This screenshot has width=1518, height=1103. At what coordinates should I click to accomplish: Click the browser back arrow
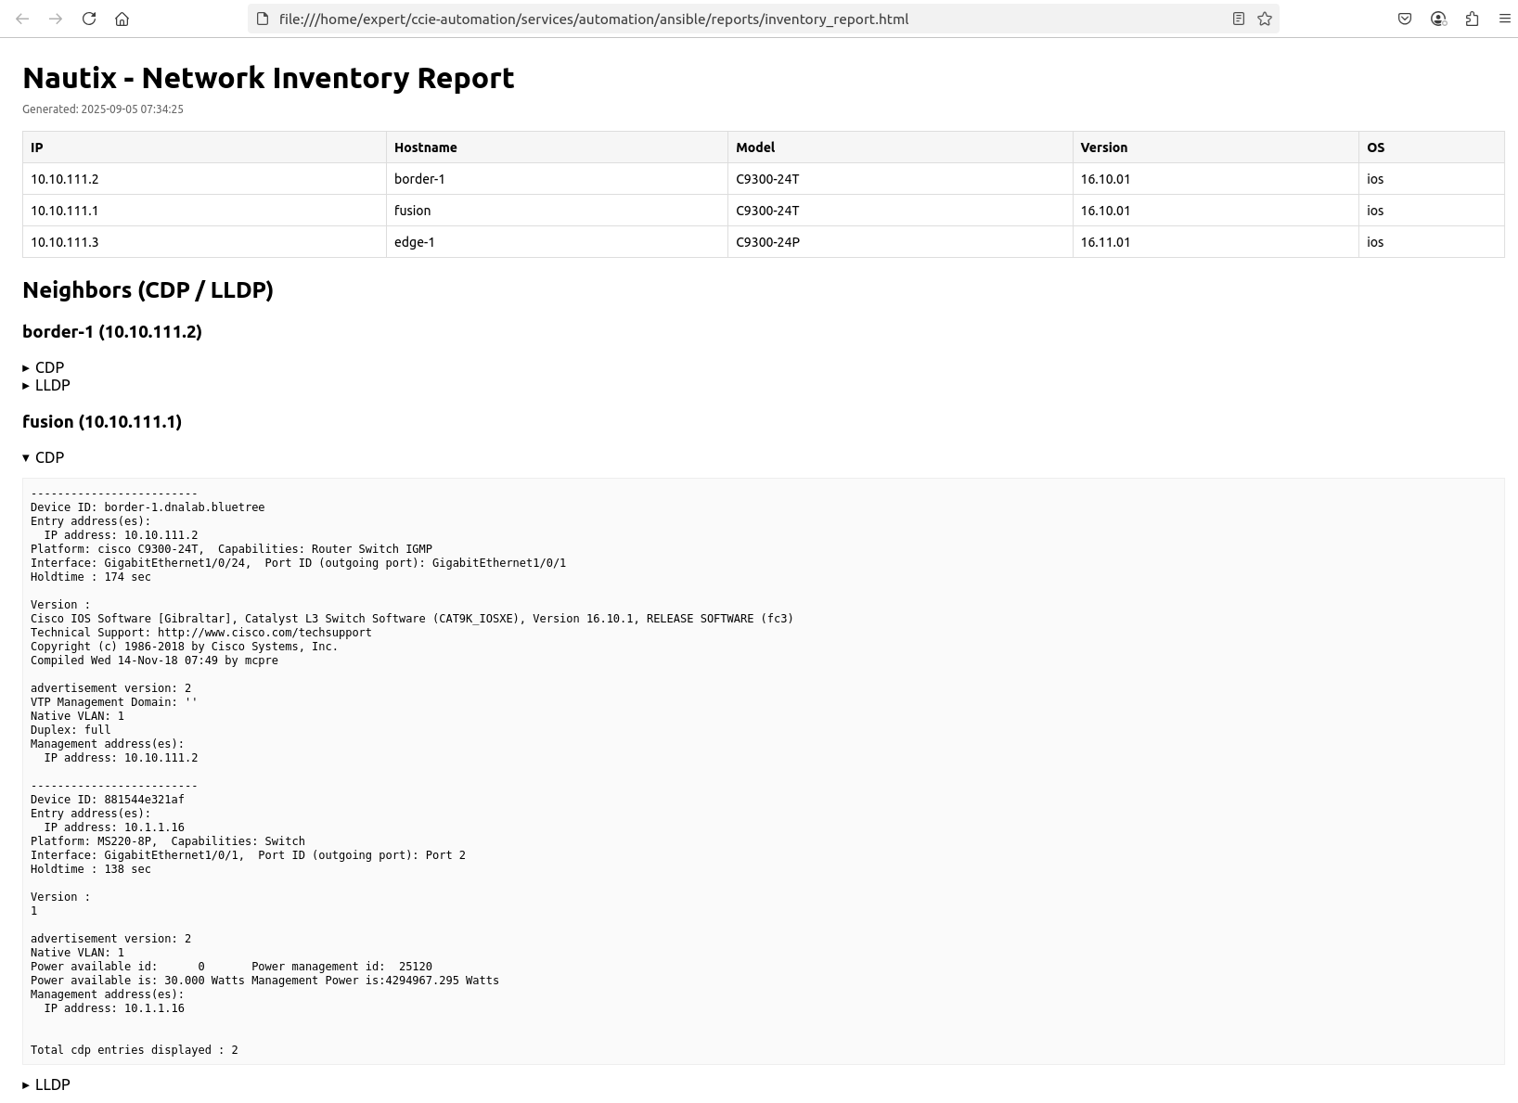tap(22, 19)
